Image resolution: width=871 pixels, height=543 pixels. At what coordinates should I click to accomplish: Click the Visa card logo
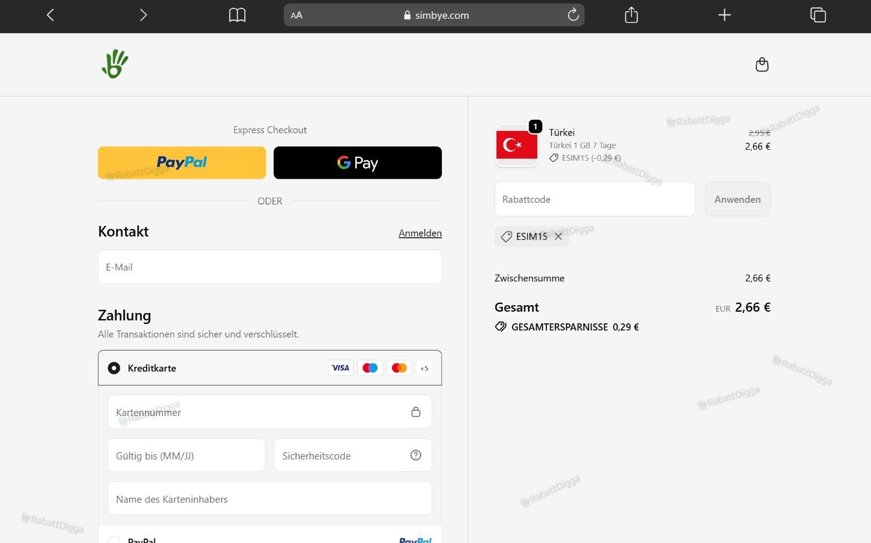pos(340,368)
